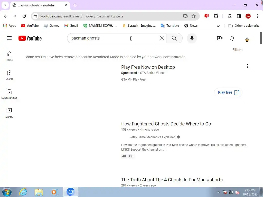
Task: Open the Gmail bookmark
Action: pyautogui.click(x=71, y=26)
